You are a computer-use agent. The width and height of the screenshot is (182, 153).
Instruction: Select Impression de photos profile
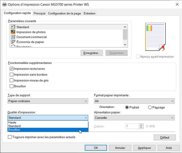pyautogui.click(x=66, y=32)
